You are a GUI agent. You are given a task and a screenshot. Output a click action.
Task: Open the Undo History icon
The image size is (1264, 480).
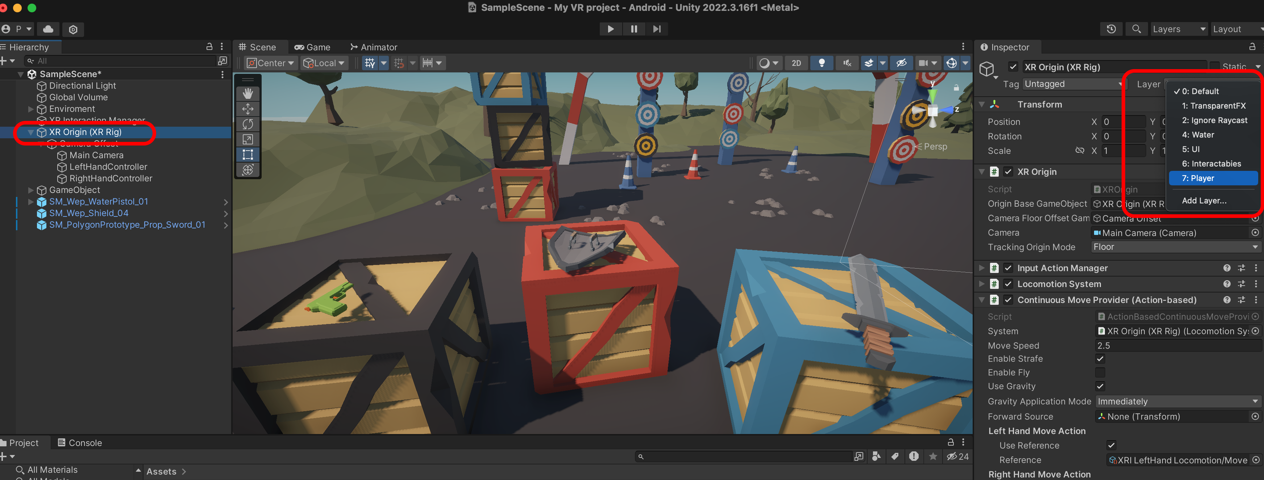click(1111, 29)
